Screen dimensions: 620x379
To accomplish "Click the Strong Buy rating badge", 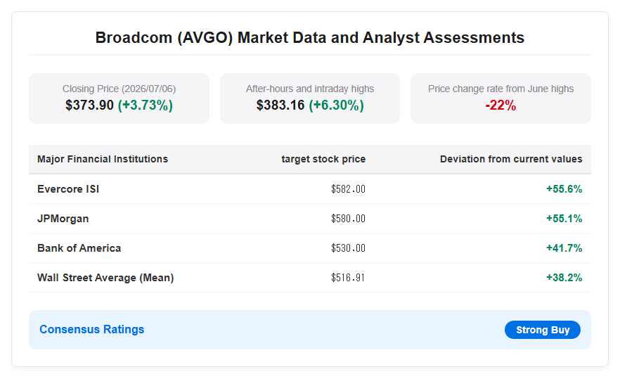I will click(x=542, y=330).
